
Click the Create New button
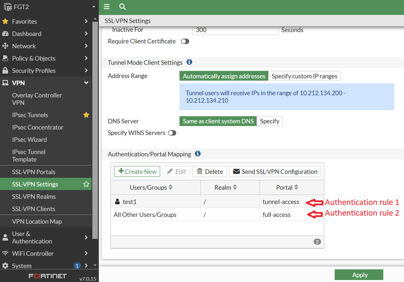tap(137, 172)
